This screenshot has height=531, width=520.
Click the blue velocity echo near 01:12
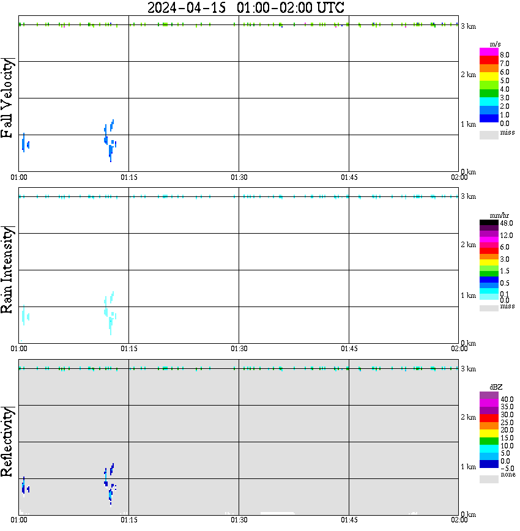[x=110, y=141]
